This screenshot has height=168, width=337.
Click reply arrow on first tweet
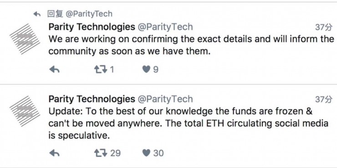[54, 69]
